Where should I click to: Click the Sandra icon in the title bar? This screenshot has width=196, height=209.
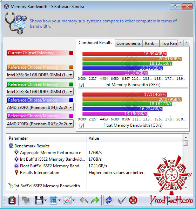click(6, 6)
